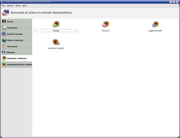Click the Installa text label
The height and width of the screenshot is (138, 180).
56,31
